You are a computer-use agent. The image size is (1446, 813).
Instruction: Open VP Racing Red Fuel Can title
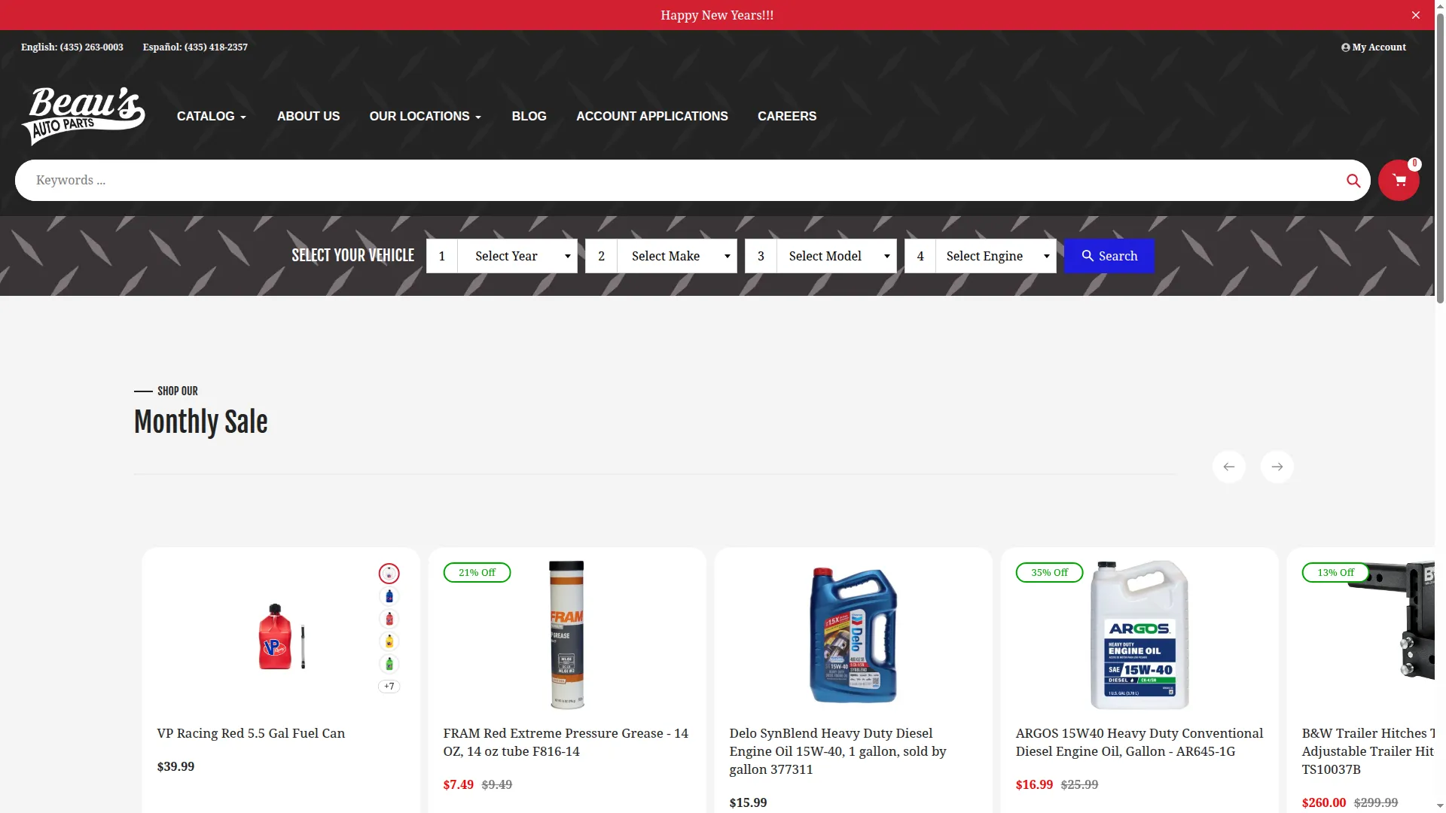click(x=251, y=733)
